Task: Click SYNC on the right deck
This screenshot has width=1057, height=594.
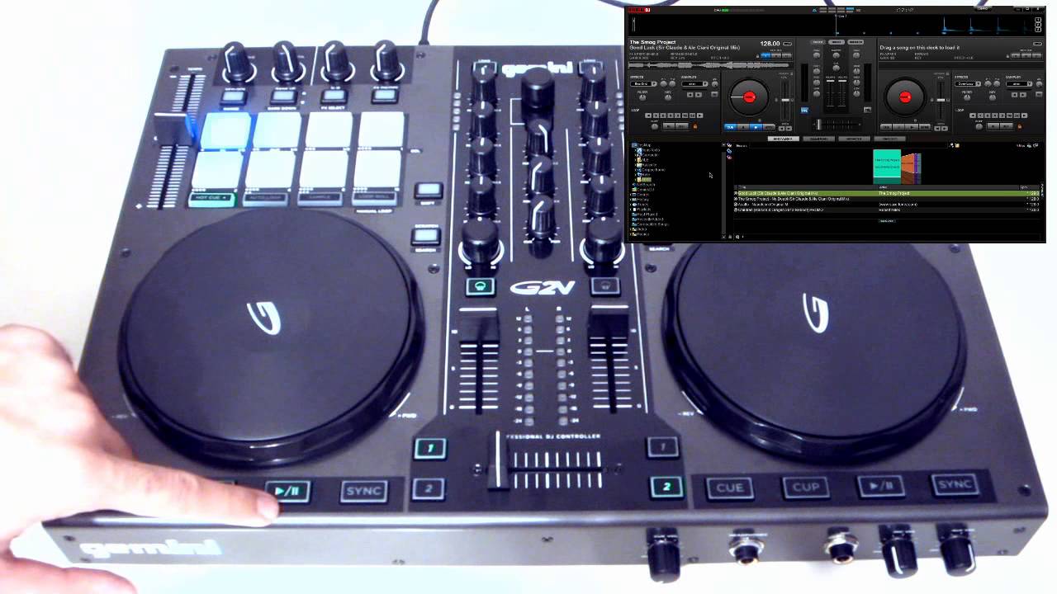Action: (926, 127)
